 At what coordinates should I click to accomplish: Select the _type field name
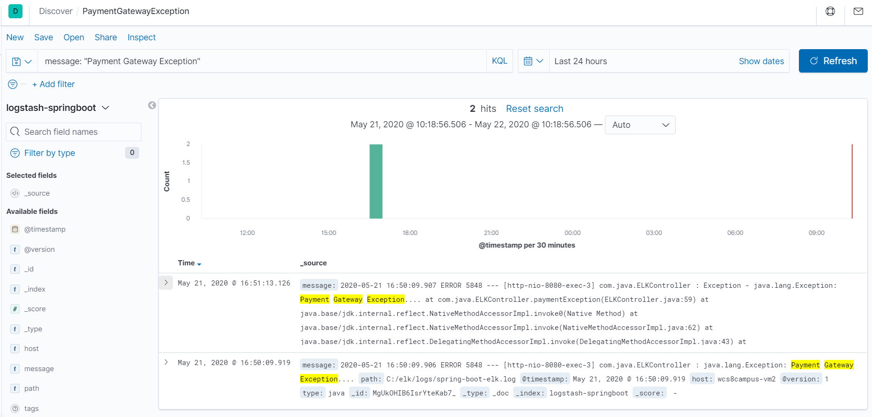point(33,329)
